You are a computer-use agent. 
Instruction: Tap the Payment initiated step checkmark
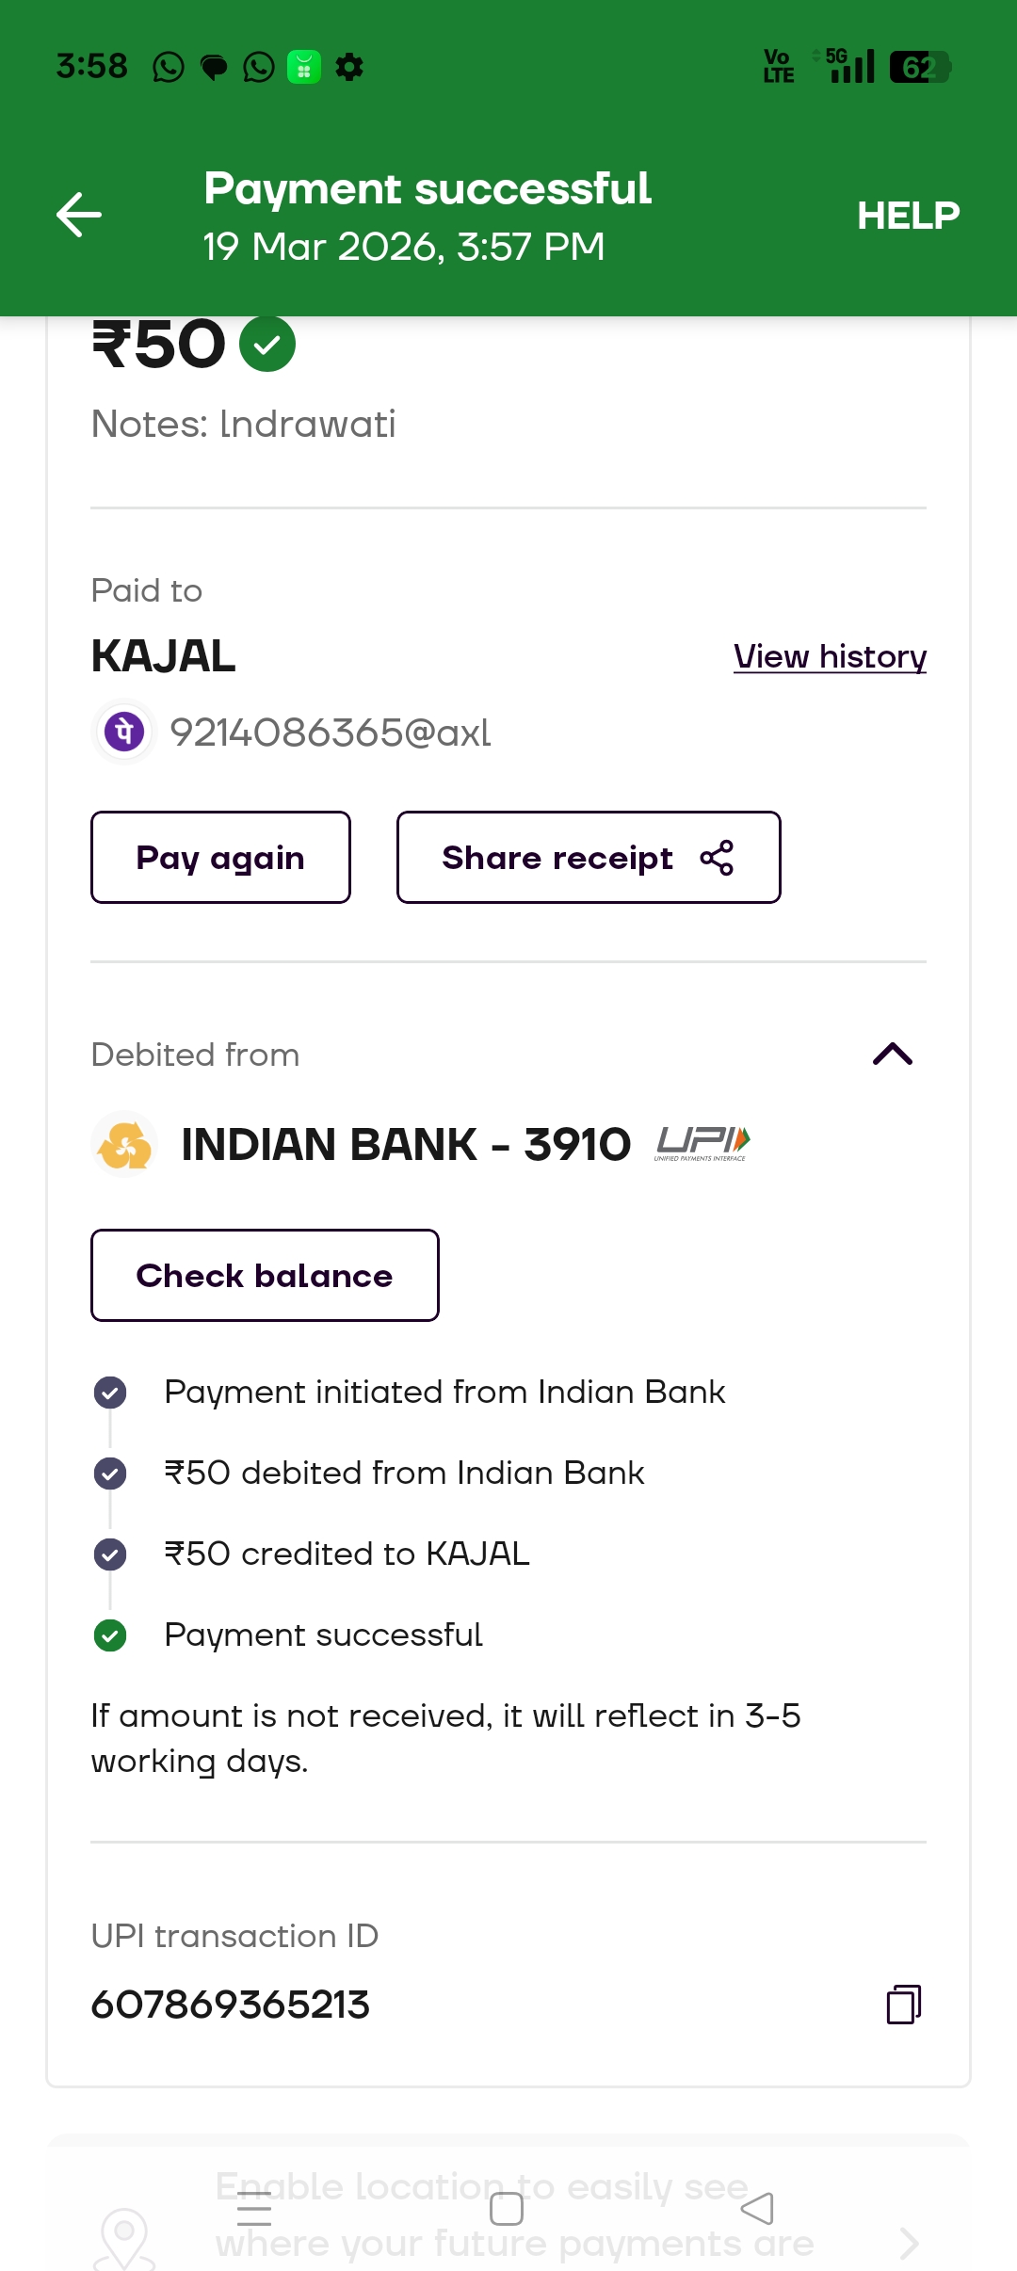pyautogui.click(x=110, y=1392)
